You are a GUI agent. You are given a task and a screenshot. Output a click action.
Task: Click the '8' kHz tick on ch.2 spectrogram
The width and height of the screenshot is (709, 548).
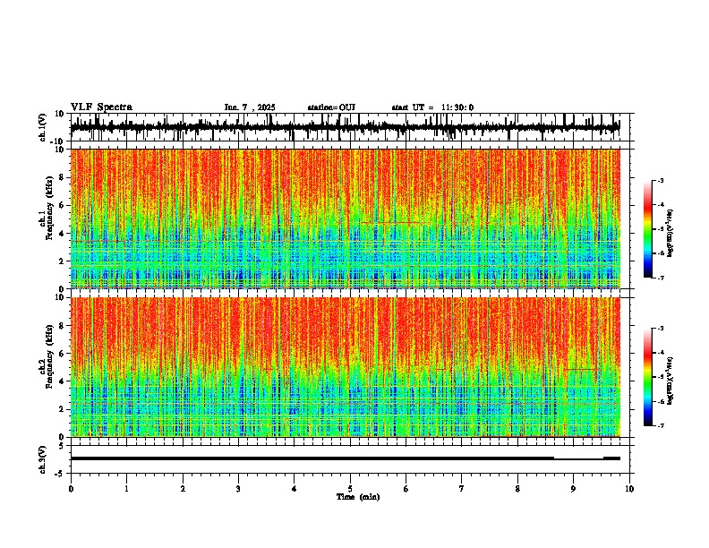tap(62, 326)
